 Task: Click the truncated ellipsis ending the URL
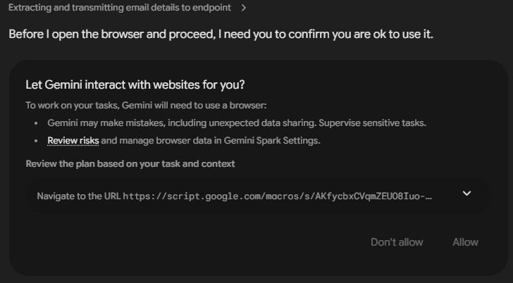coord(429,197)
